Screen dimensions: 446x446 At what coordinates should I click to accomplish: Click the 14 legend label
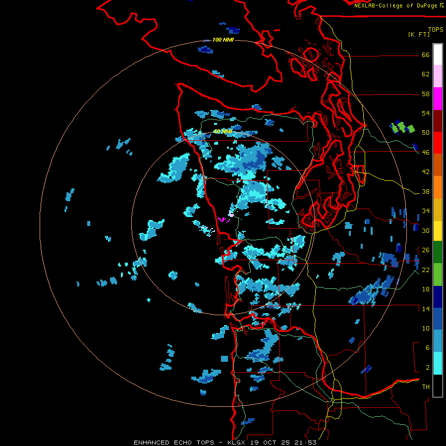[x=426, y=309]
